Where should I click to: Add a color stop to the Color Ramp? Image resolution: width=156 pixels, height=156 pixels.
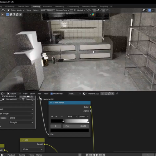tap(52, 117)
